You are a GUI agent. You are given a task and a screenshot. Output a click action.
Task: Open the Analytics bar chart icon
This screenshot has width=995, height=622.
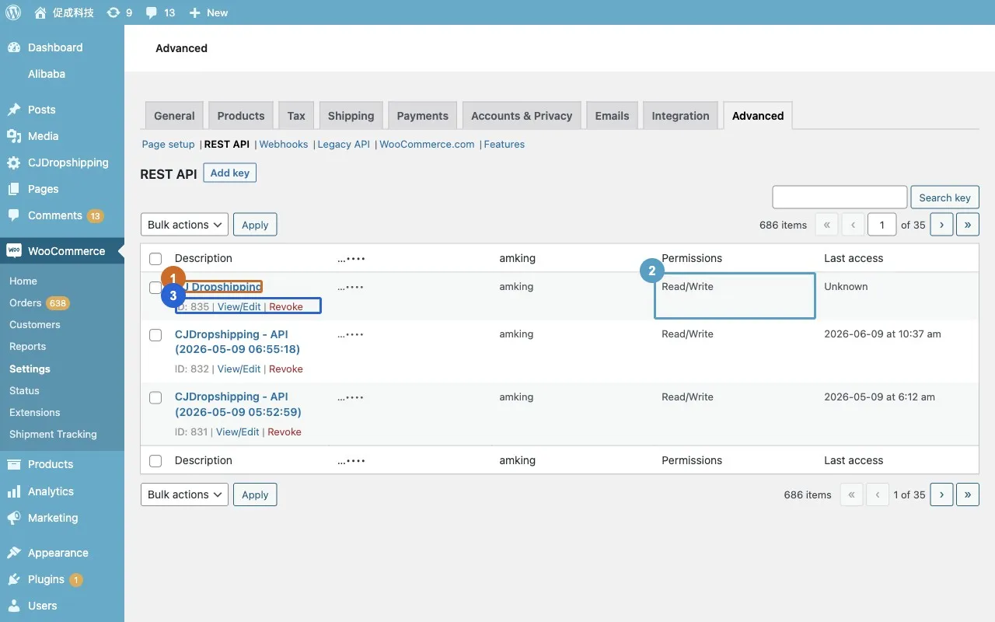click(x=14, y=491)
